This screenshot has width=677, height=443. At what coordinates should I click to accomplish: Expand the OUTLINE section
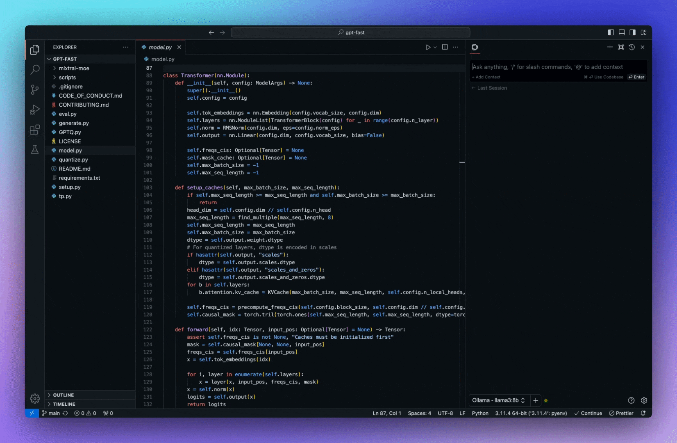[64, 395]
